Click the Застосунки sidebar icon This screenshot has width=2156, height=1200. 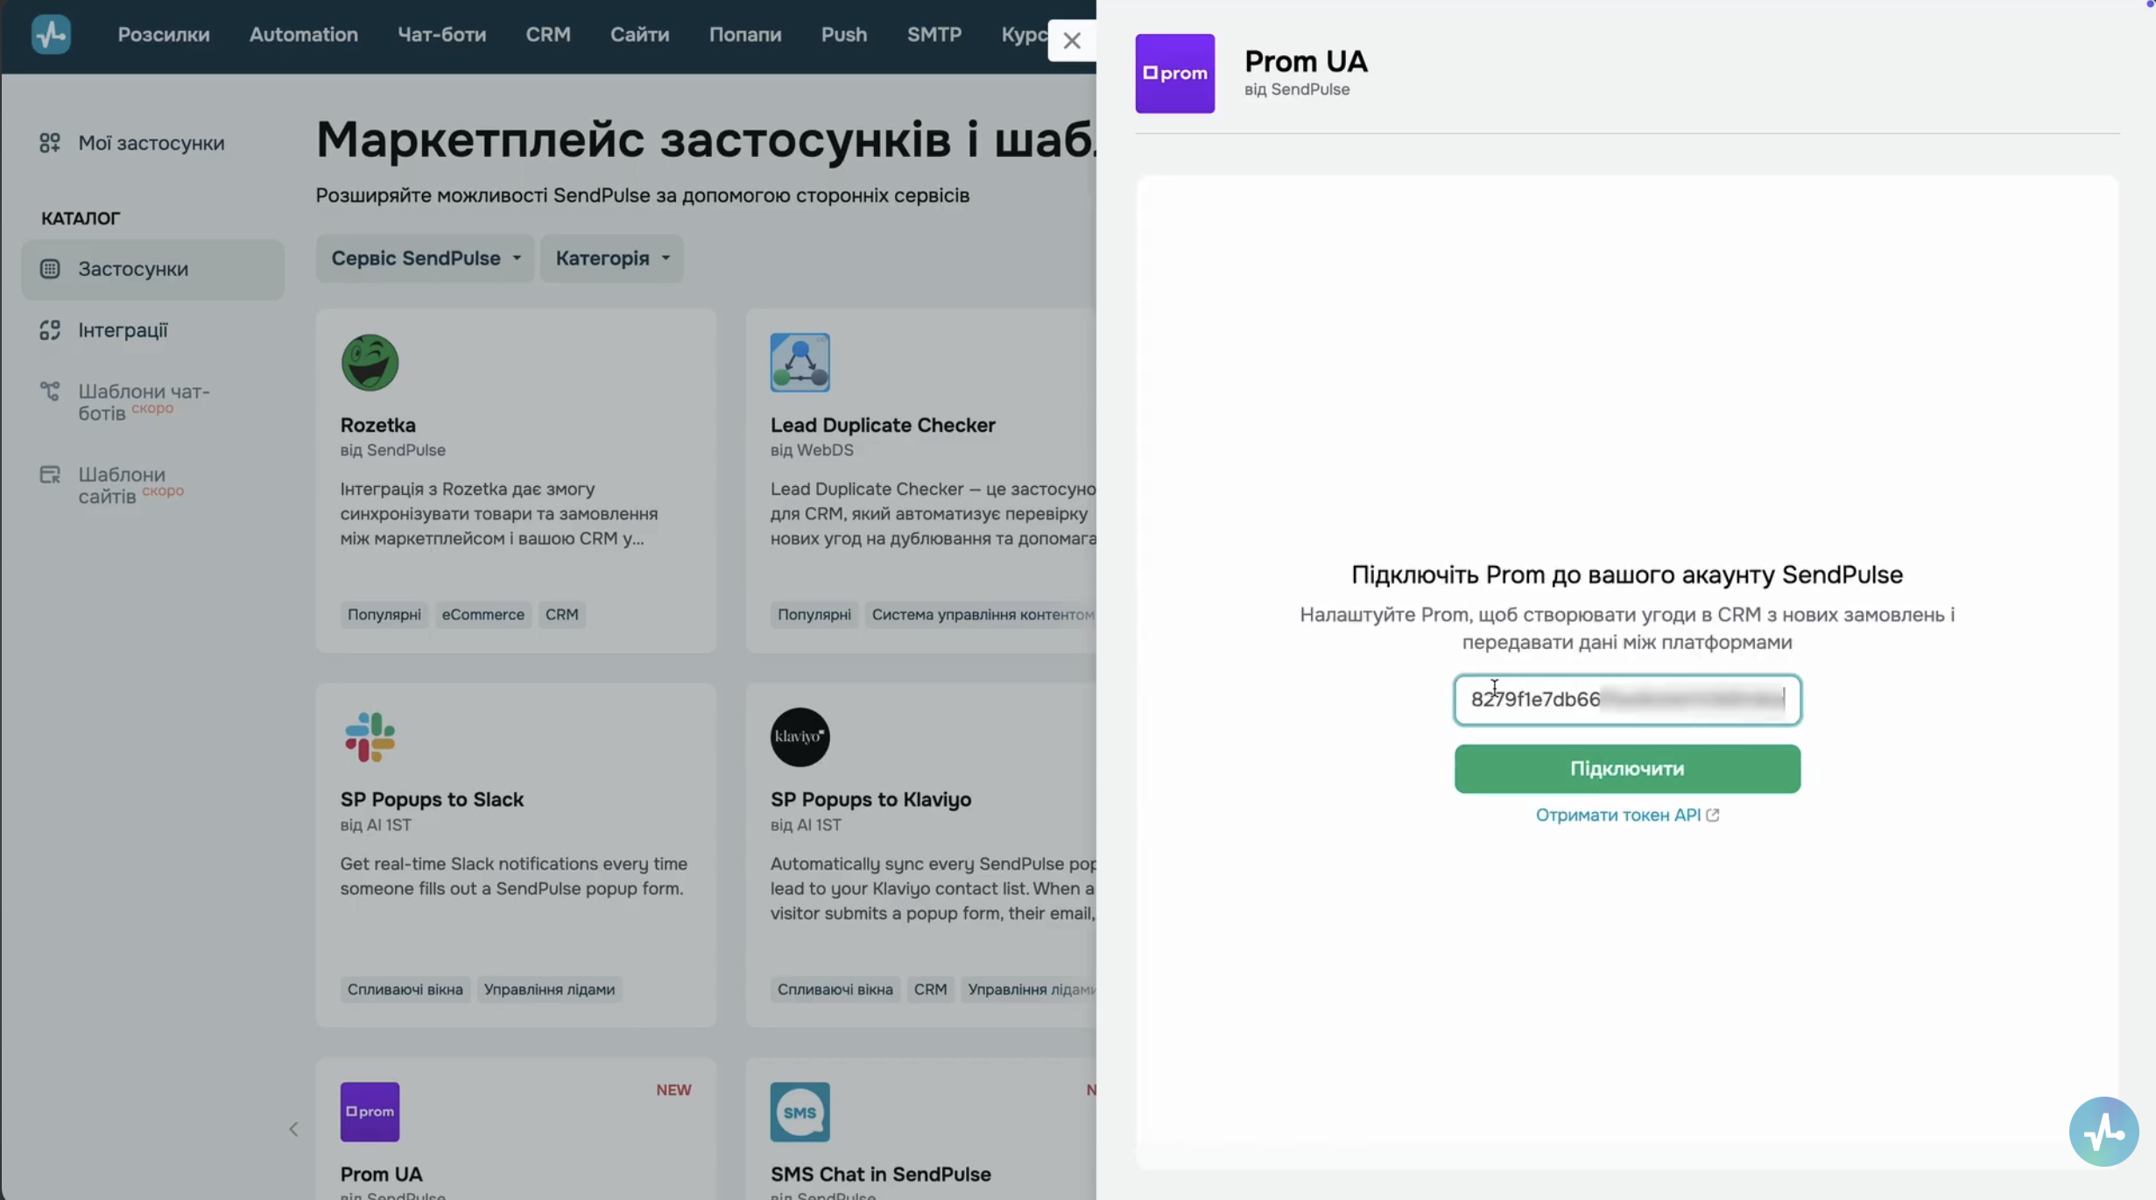tap(50, 269)
